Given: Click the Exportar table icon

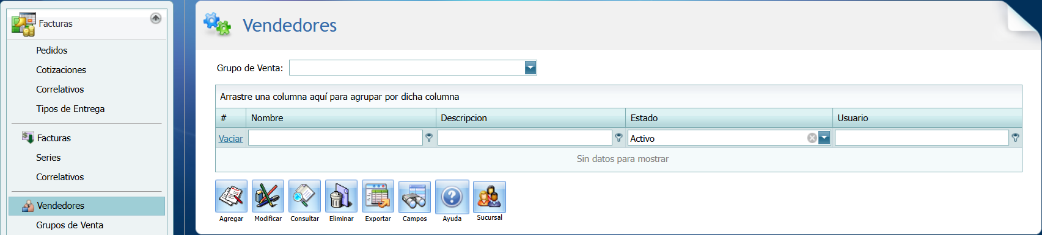Looking at the screenshot, I should click(x=378, y=196).
